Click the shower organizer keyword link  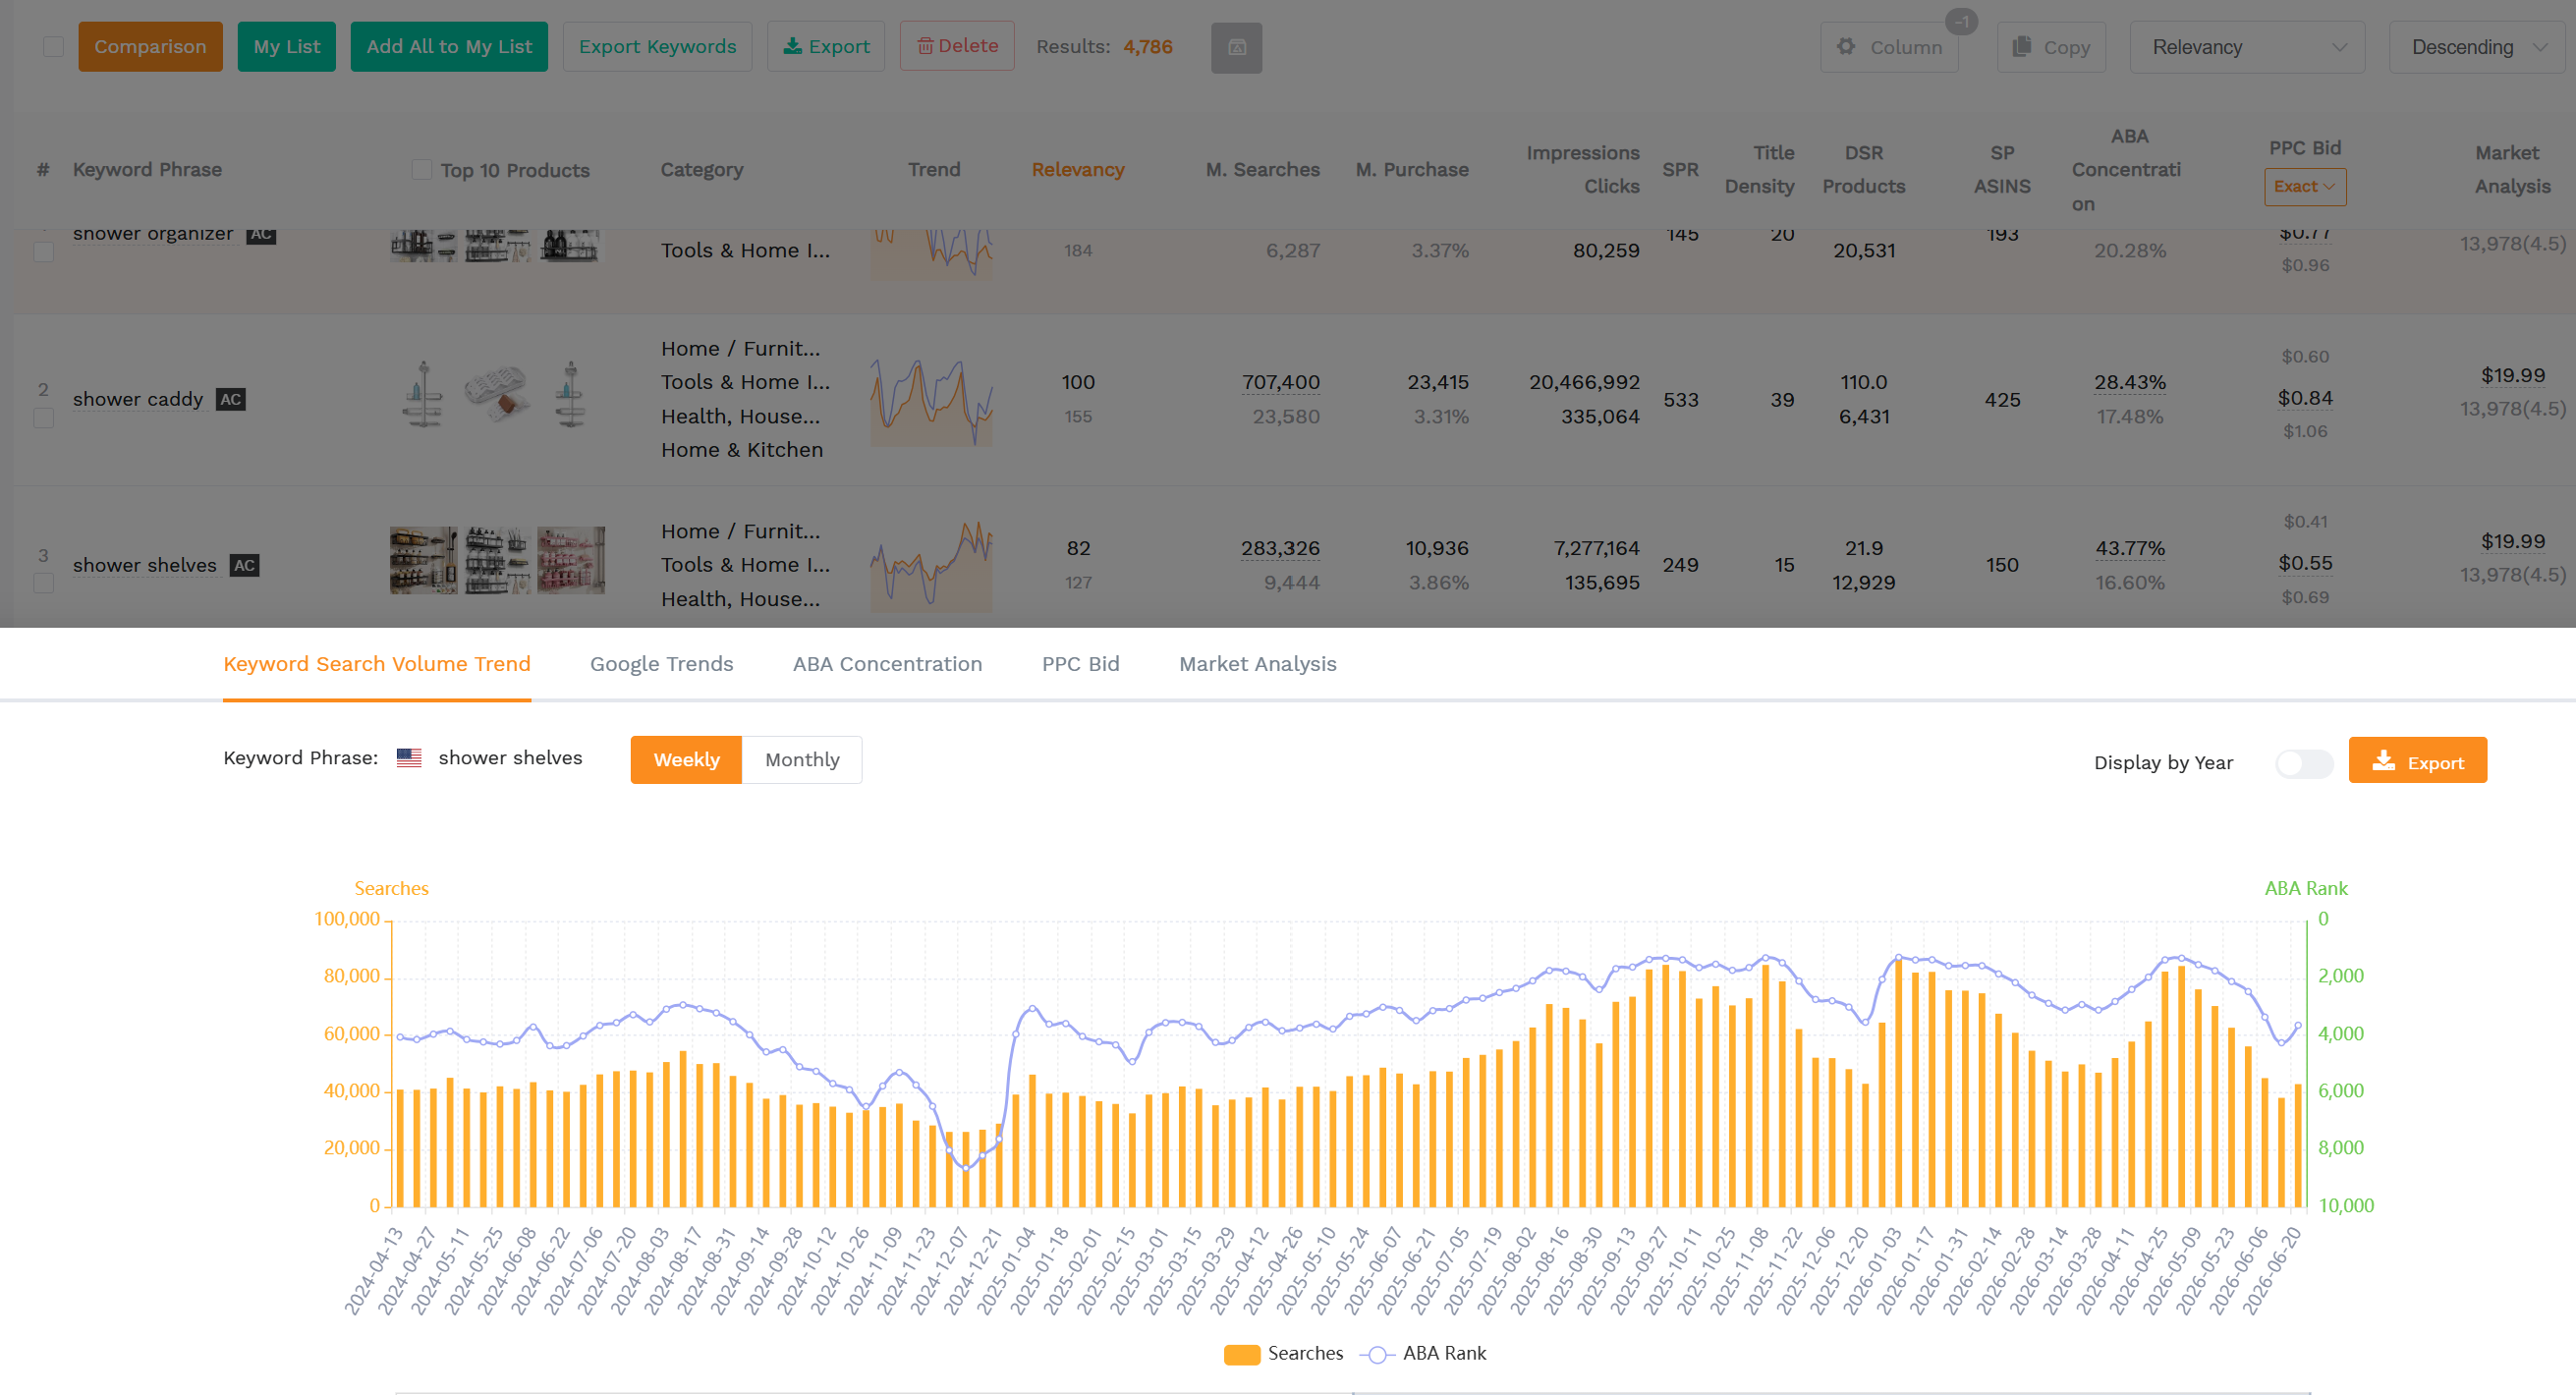(153, 235)
